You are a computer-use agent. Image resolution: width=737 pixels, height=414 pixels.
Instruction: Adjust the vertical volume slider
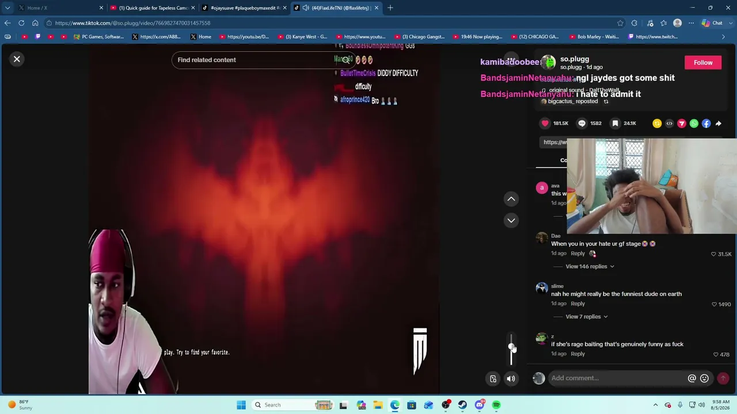(x=511, y=348)
